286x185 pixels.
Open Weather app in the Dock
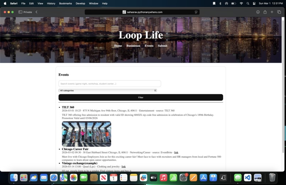coord(34,178)
